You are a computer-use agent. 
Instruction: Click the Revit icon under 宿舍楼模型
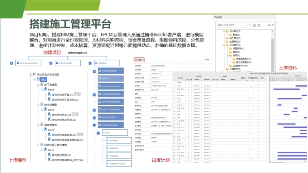click(45, 130)
